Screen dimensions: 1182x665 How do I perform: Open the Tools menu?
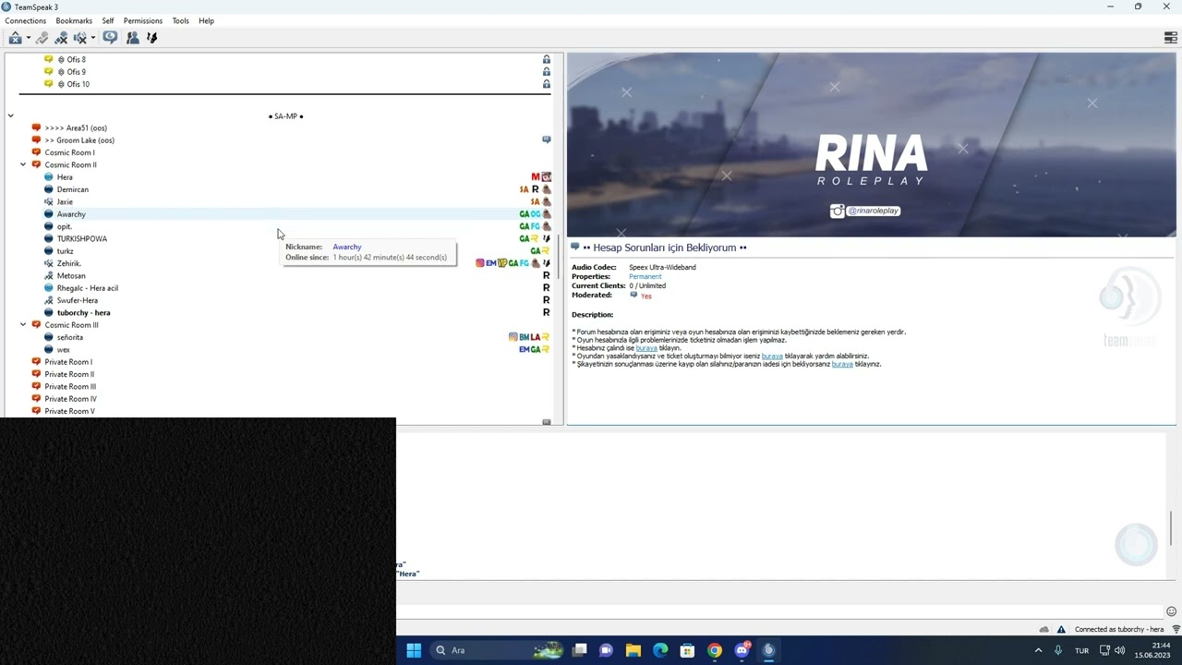tap(180, 20)
